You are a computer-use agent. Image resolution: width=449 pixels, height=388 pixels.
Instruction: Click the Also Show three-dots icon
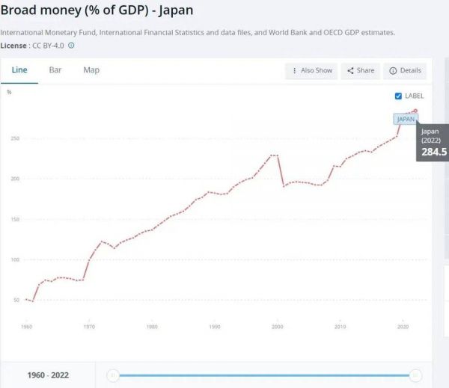click(x=295, y=71)
